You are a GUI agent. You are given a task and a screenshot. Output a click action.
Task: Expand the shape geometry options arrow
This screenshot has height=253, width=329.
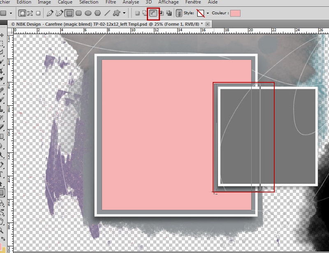pos(124,13)
